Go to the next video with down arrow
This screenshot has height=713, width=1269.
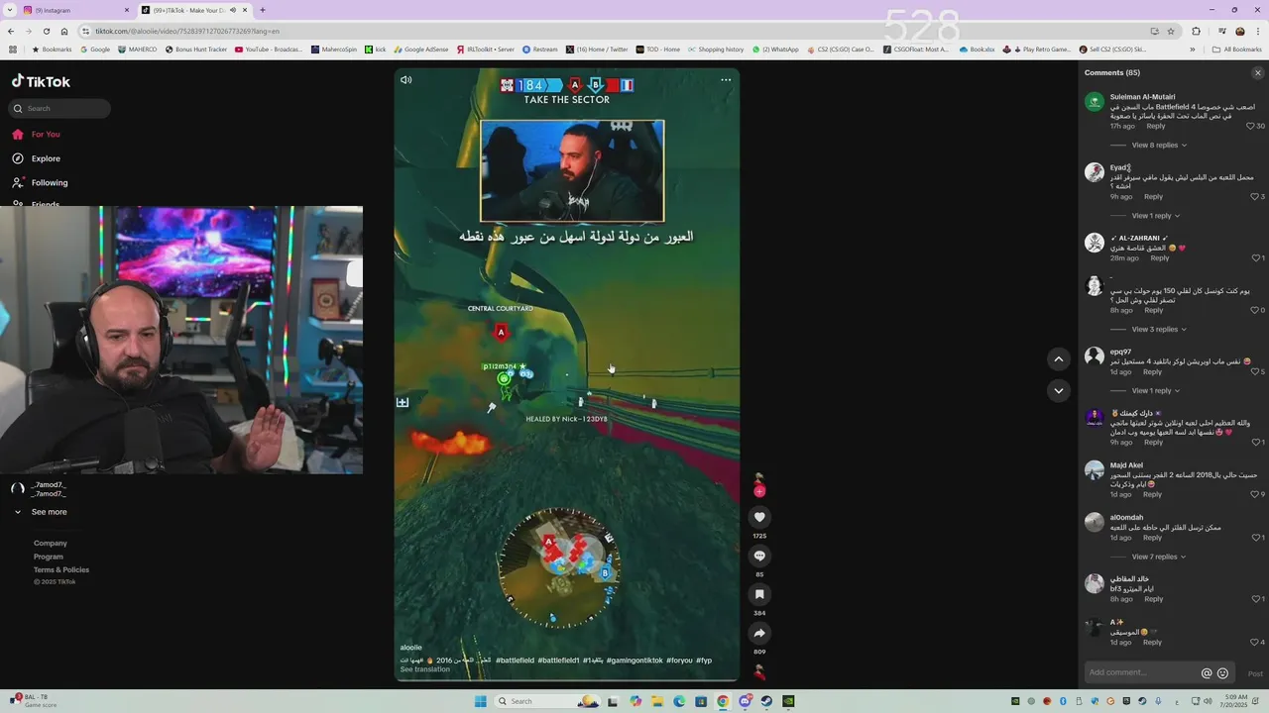(x=1059, y=390)
